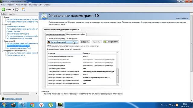Click the taskbar clock

(185, 105)
